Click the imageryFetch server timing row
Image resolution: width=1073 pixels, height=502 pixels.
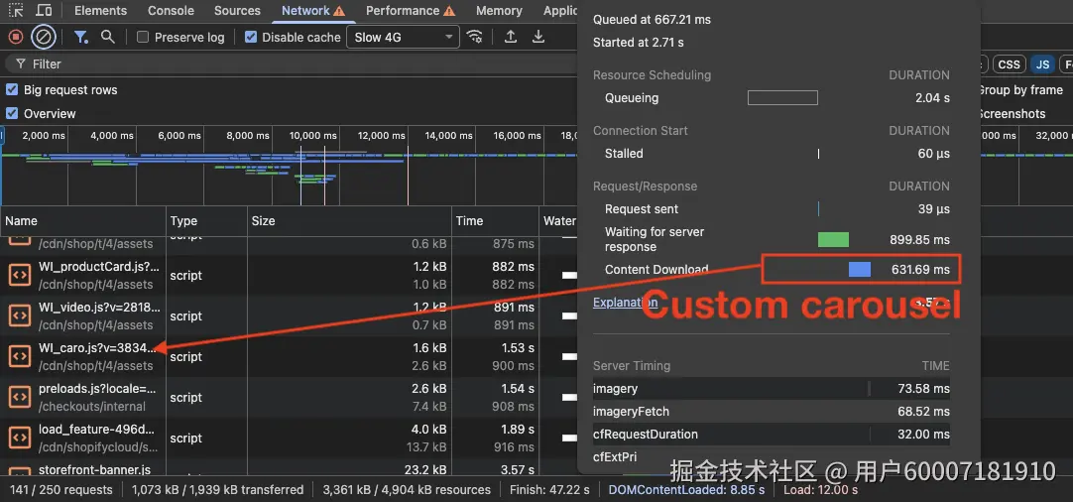(772, 412)
